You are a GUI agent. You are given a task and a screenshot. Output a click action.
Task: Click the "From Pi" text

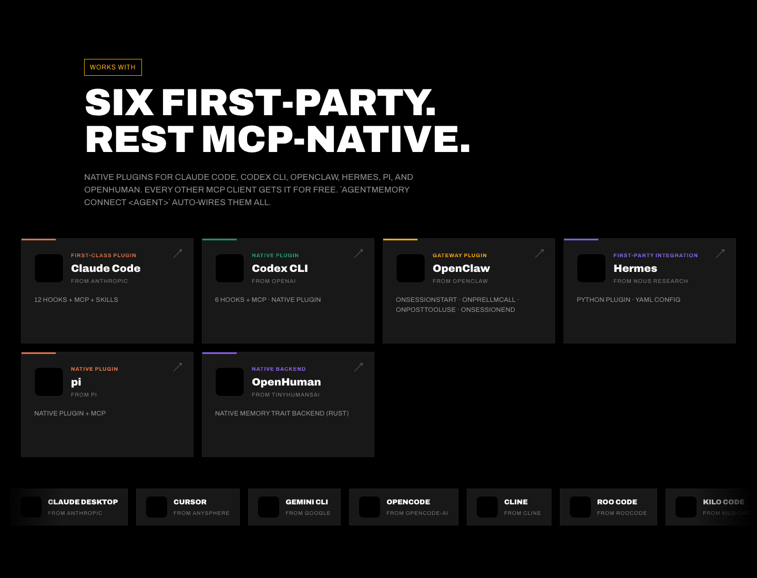[84, 395]
